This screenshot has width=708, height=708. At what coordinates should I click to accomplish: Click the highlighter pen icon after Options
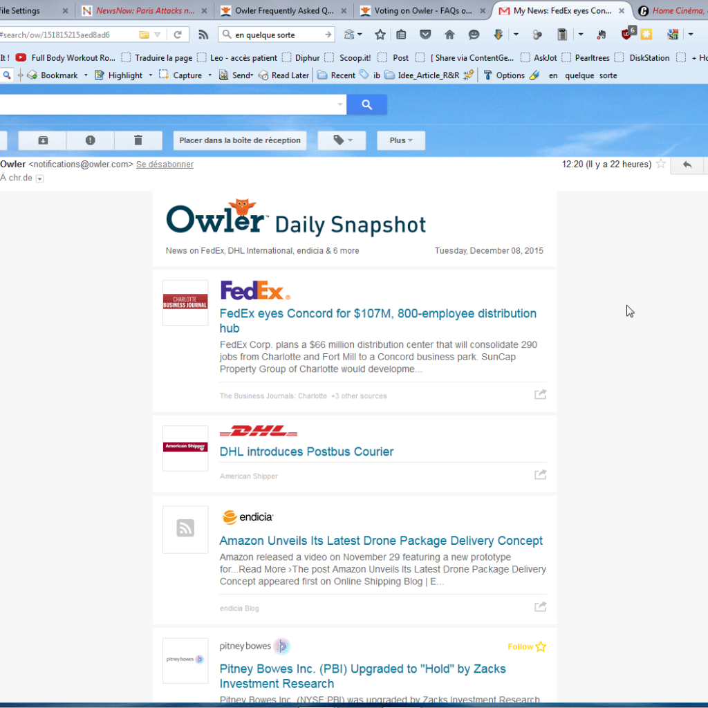[x=534, y=75]
